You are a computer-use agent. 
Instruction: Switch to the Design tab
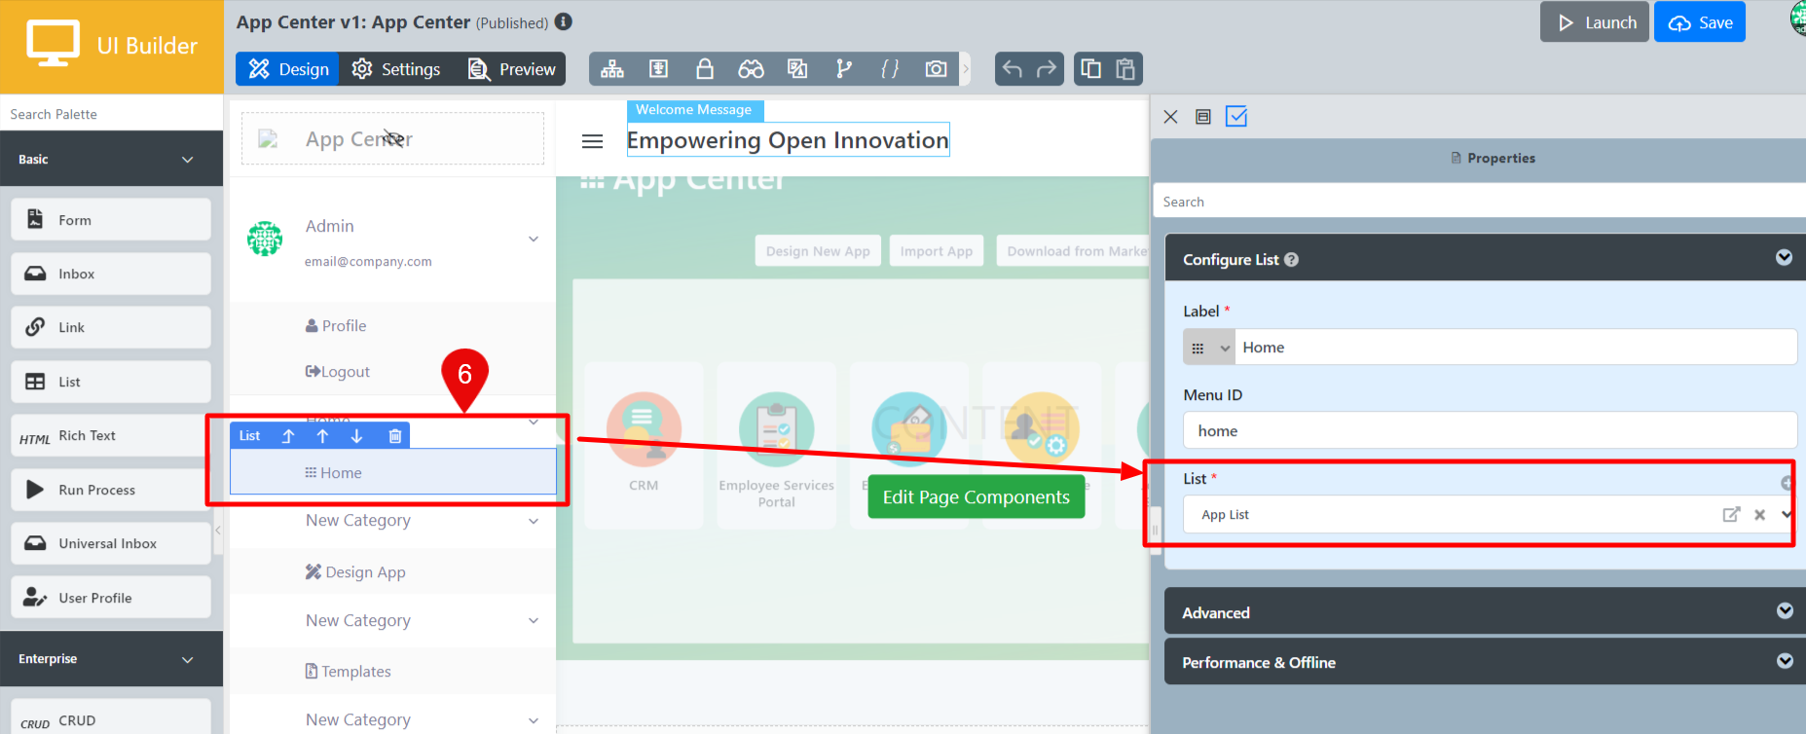click(288, 69)
